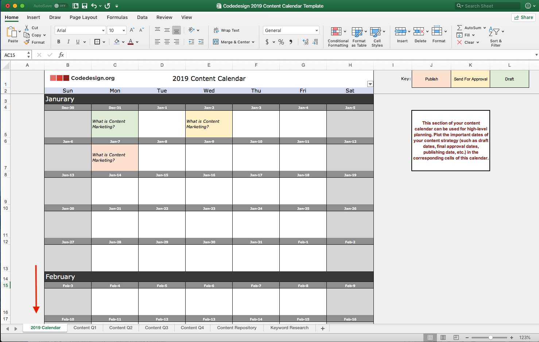
Task: Apply percent style with the % icon
Action: tap(281, 42)
